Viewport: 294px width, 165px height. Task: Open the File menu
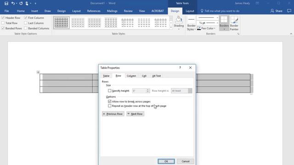click(6, 11)
